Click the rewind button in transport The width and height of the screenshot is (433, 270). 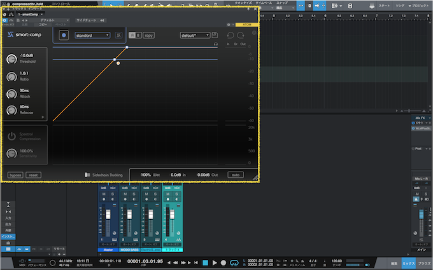coord(175,263)
